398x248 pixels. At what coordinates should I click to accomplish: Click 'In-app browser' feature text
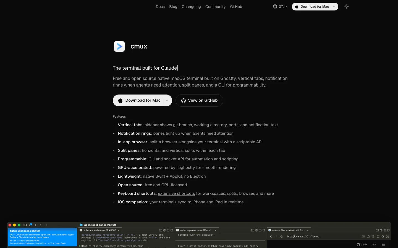pos(132,142)
